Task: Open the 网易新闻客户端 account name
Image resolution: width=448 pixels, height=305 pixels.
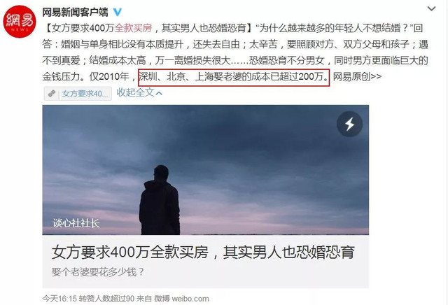Action: [x=75, y=13]
